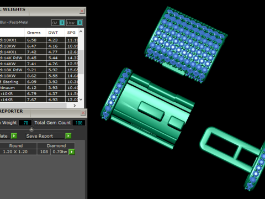Select the 14KR metal row
This screenshot has height=199, width=265.
[x=39, y=99]
